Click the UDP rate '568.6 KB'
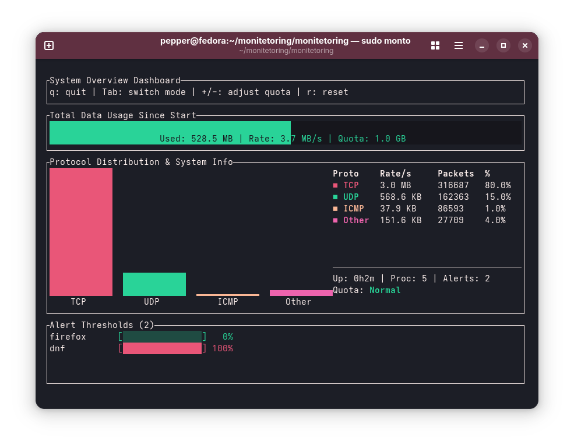Image resolution: width=574 pixels, height=448 pixels. [x=401, y=197]
